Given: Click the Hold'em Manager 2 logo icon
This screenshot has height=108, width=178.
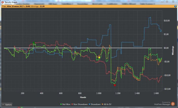Looking at the screenshot, I should [173, 104].
